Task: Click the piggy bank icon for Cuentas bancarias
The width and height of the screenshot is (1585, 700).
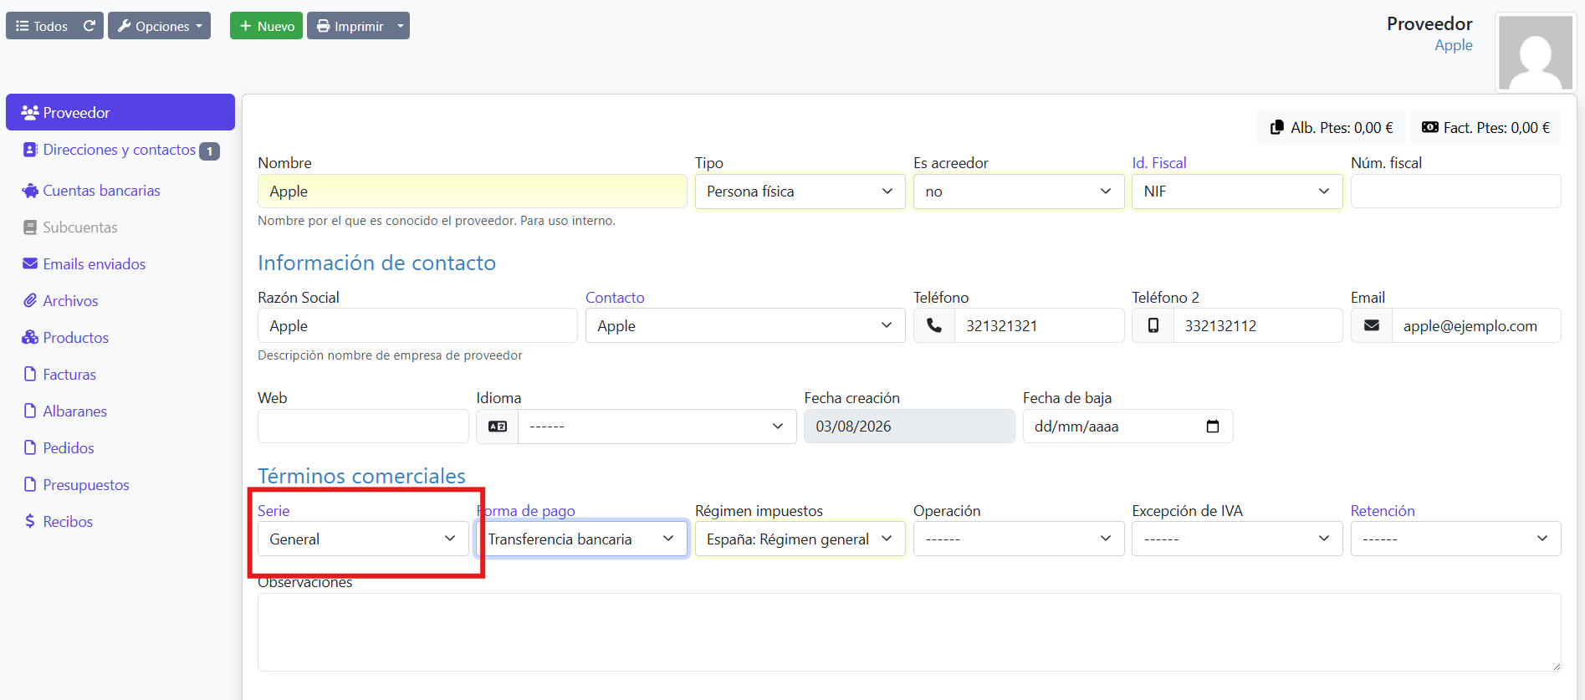Action: point(30,191)
